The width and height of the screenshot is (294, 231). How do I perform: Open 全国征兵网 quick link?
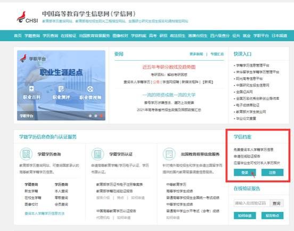(x=244, y=92)
